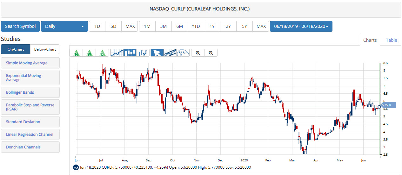Click the NASDAQ_CURLF title header
Viewport: 402px width, 175px height.
tap(200, 9)
